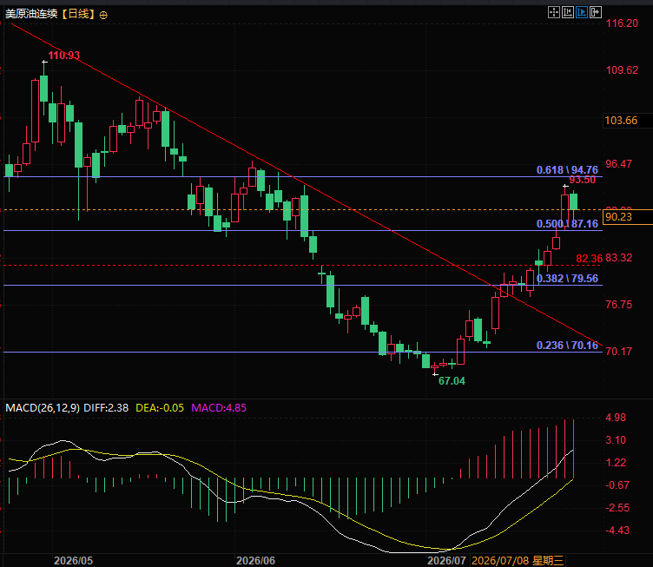Click the side panel expand arrow icon
Image resolution: width=653 pixels, height=567 pixels.
pos(596,12)
